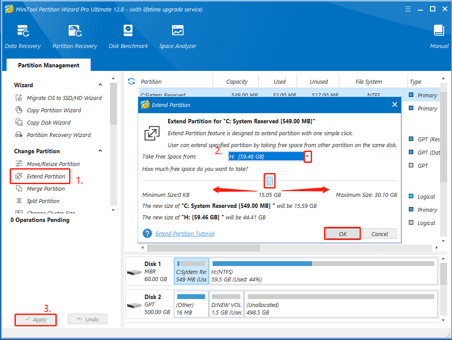
Task: Click disk map scroll down arrow
Action: [x=443, y=320]
